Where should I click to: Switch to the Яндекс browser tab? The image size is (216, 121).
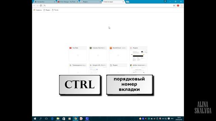tap(90, 2)
